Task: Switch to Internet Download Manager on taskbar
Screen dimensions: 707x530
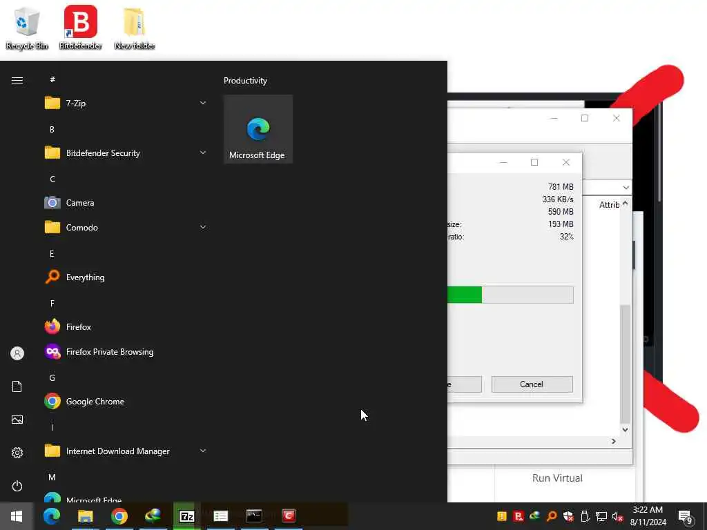Action: point(153,516)
